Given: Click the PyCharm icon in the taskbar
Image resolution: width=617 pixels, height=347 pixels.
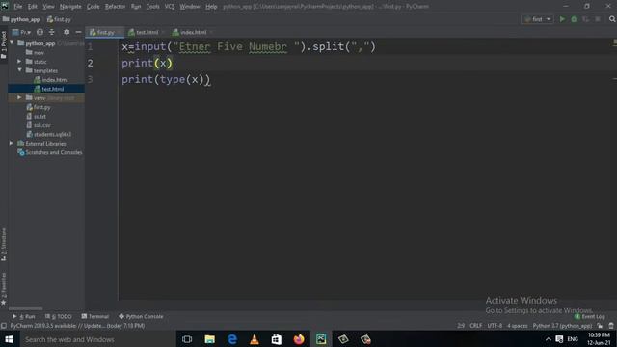Looking at the screenshot, I should [x=321, y=339].
